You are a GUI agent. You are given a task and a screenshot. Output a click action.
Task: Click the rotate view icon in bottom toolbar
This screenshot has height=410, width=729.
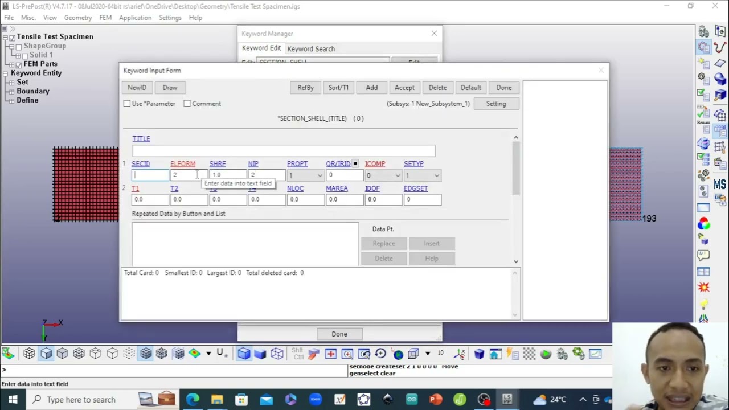click(x=380, y=354)
